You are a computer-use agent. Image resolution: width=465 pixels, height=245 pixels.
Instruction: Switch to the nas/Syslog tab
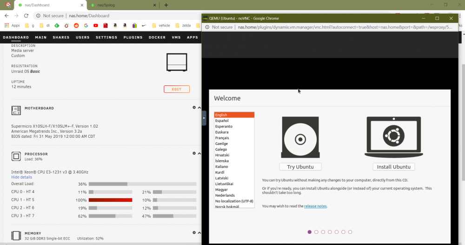click(123, 5)
